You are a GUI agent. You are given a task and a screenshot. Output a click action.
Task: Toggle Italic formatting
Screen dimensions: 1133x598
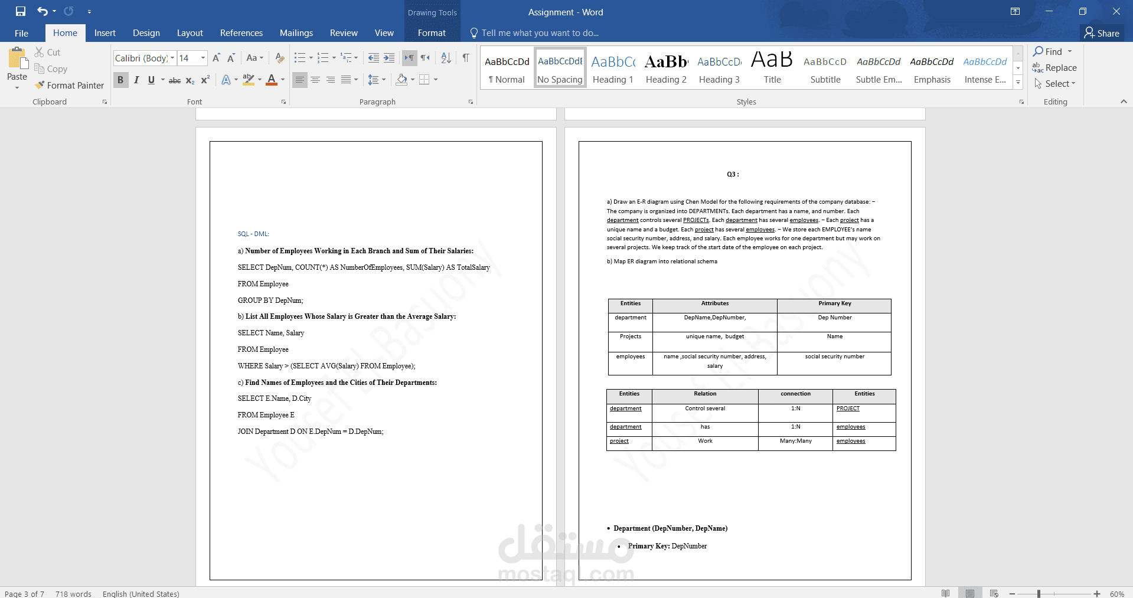[136, 80]
